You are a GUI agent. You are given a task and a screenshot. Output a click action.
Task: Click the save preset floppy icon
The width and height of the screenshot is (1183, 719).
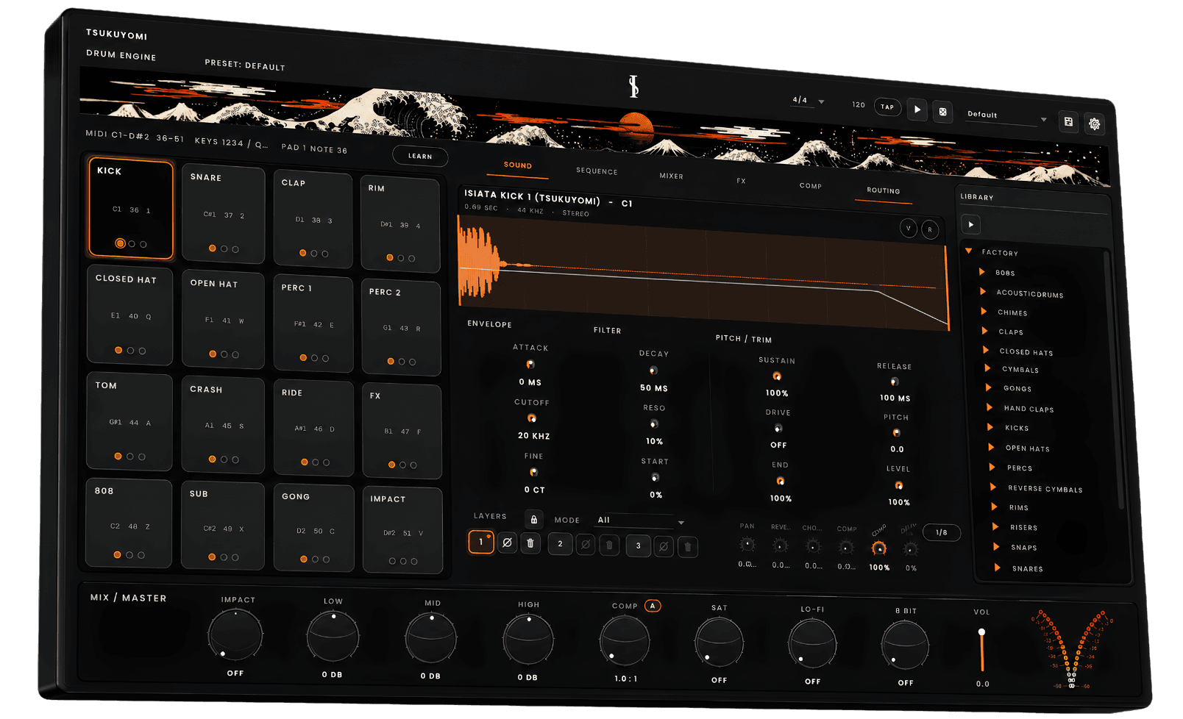(1068, 122)
